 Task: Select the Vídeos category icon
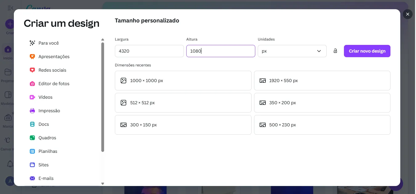click(x=32, y=97)
